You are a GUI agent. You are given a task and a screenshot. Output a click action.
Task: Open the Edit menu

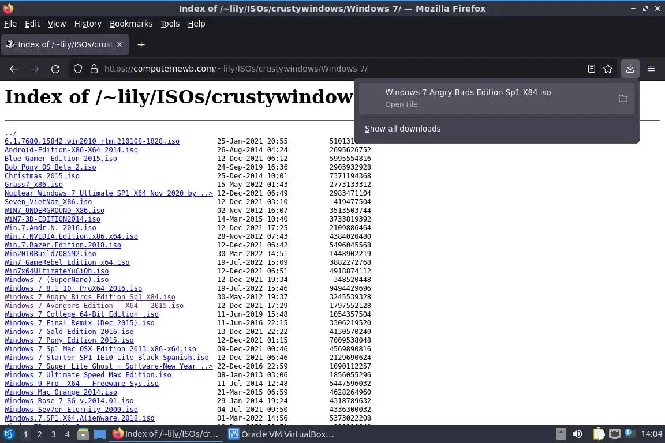[x=32, y=24]
